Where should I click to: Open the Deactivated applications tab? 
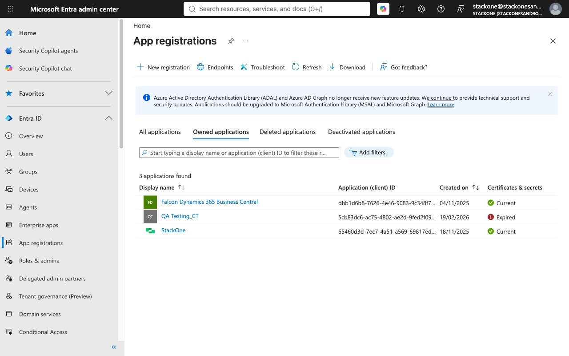click(x=361, y=132)
